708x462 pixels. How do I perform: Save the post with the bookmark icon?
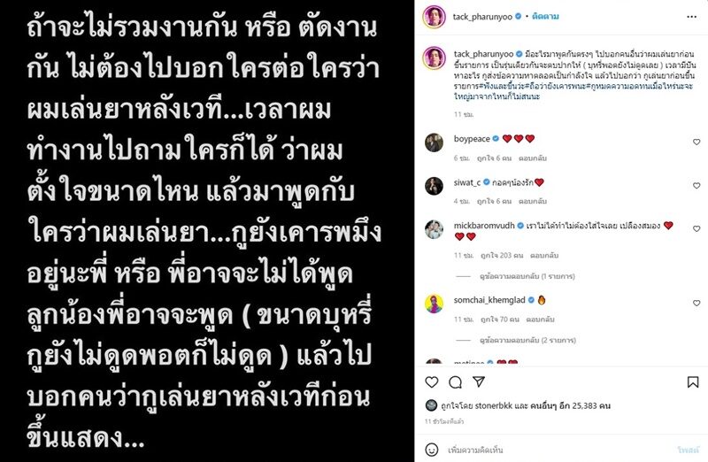(693, 382)
